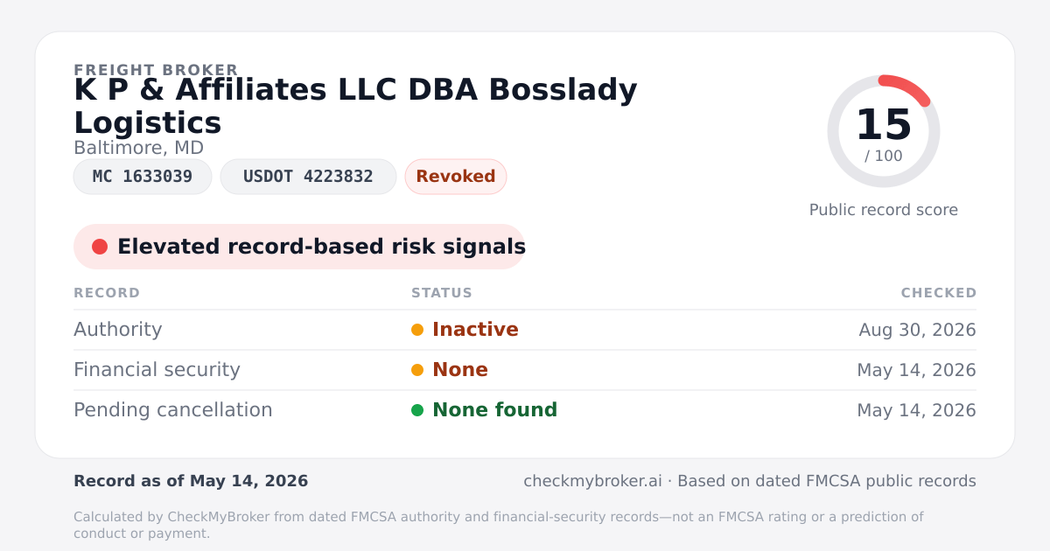Click the Public record score label
Image resolution: width=1050 pixels, height=551 pixels.
coord(884,210)
